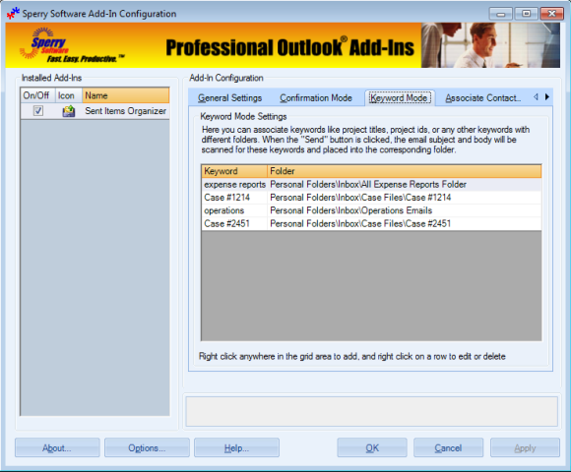Close the Add-In Configuration window
Screen dimensions: 571x472
552,14
